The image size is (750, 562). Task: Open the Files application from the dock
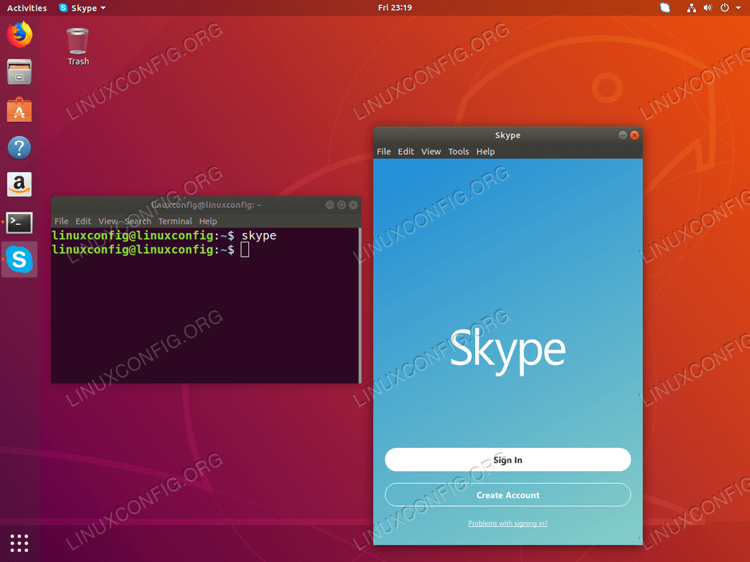coord(19,72)
